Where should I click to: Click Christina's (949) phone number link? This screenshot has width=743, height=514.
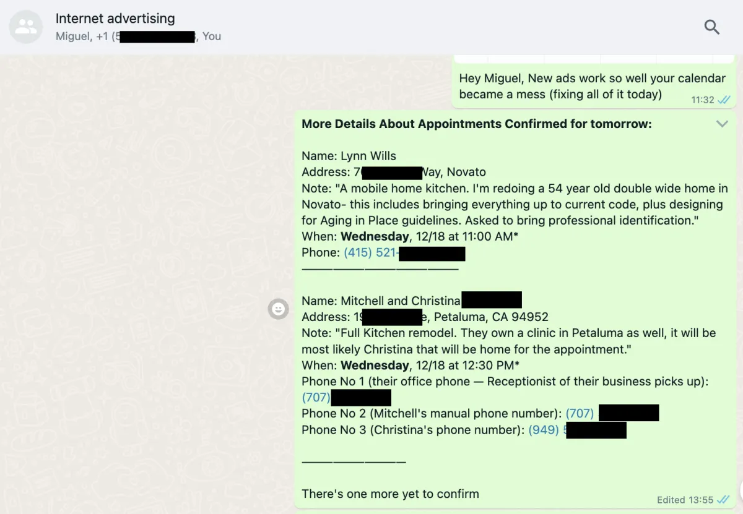point(544,429)
